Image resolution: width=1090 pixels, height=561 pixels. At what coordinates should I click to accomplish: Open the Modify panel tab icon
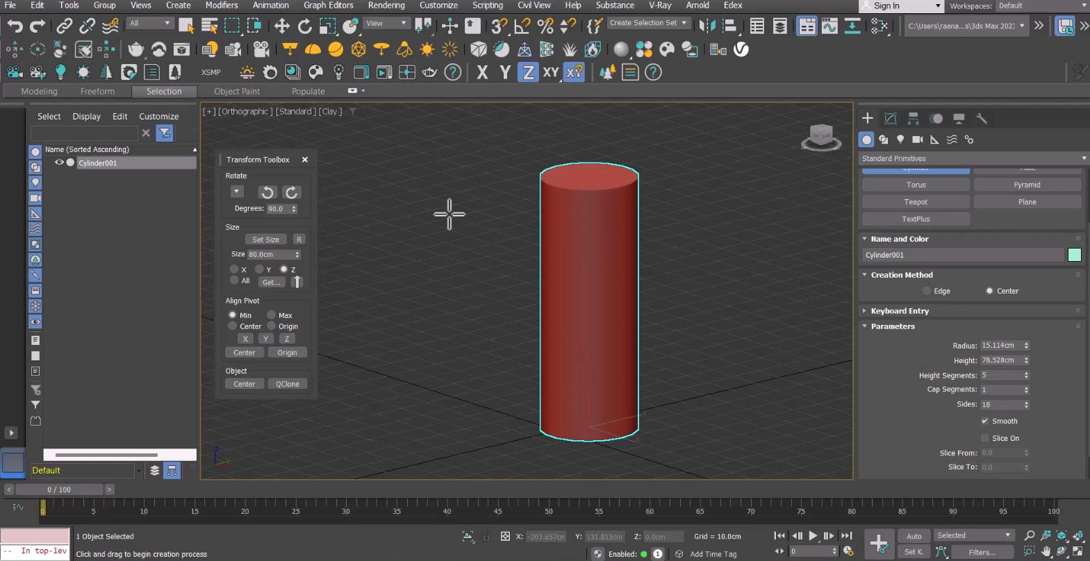(x=890, y=119)
